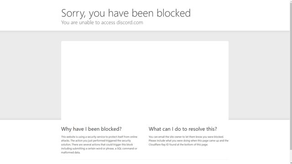Image resolution: width=292 pixels, height=164 pixels.
Task: Select 'What can I do to resolve this?' heading
Action: point(182,129)
